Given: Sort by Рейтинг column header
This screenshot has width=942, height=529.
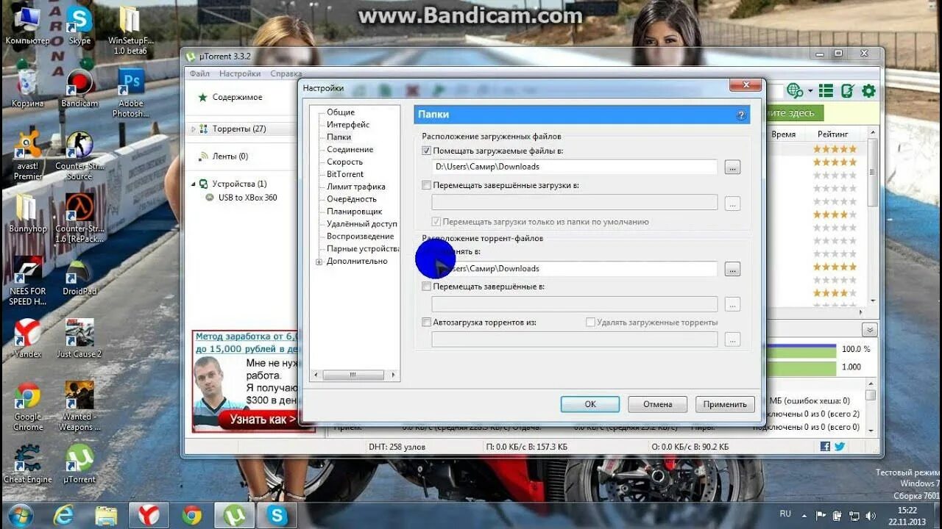Looking at the screenshot, I should tap(833, 134).
